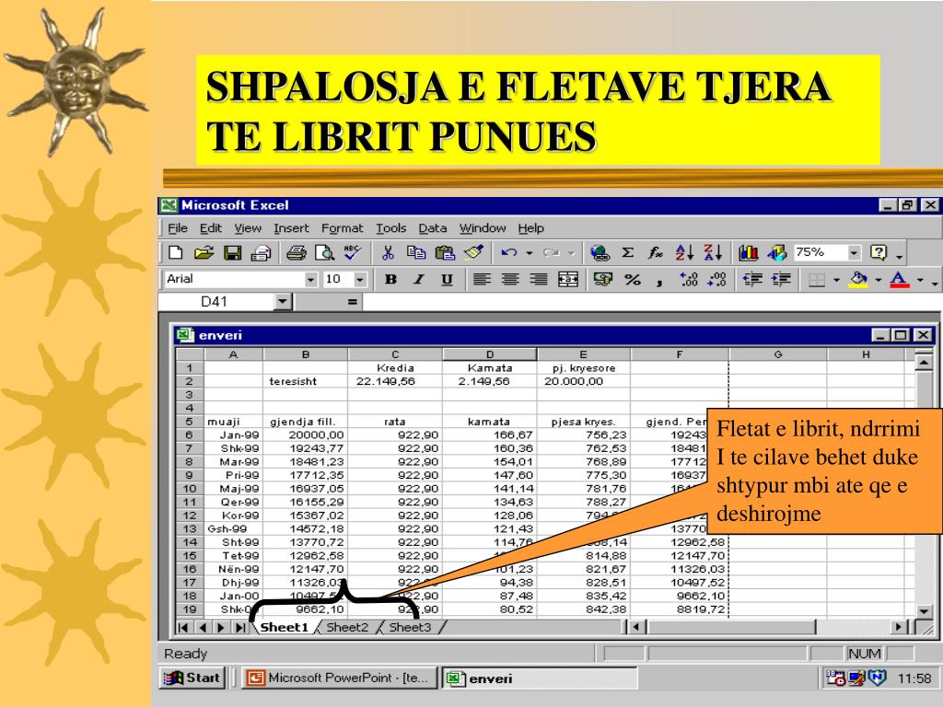Jump to last sheet tab arrow
Viewport: 943px width, 707px height.
point(240,628)
